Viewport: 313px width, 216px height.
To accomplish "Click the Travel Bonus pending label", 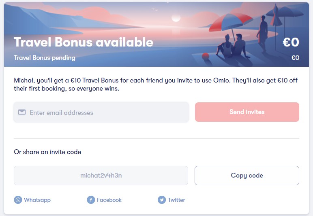I will pos(45,58).
